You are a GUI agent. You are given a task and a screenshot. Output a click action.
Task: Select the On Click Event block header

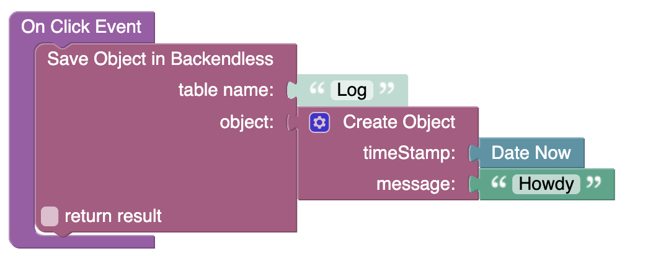coord(81,27)
